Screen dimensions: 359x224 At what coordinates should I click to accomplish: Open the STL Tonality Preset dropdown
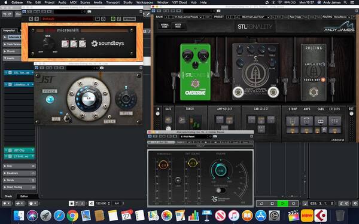(x=255, y=17)
